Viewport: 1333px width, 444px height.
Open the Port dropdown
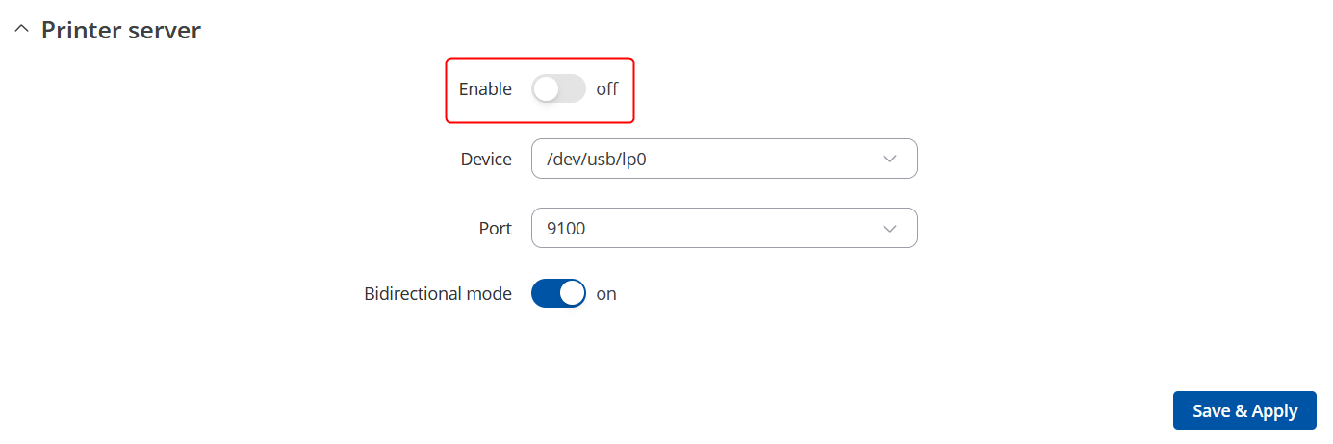click(724, 229)
